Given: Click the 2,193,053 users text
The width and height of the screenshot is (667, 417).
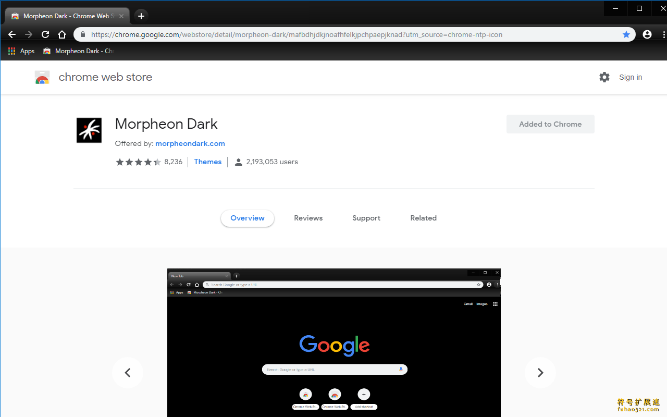Looking at the screenshot, I should [272, 162].
